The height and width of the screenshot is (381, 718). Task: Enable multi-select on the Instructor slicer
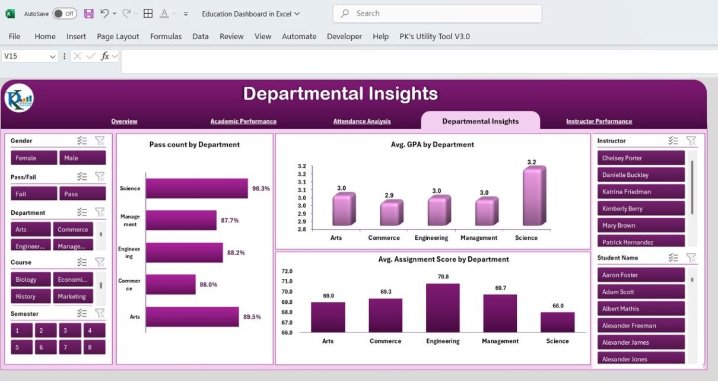pos(673,141)
